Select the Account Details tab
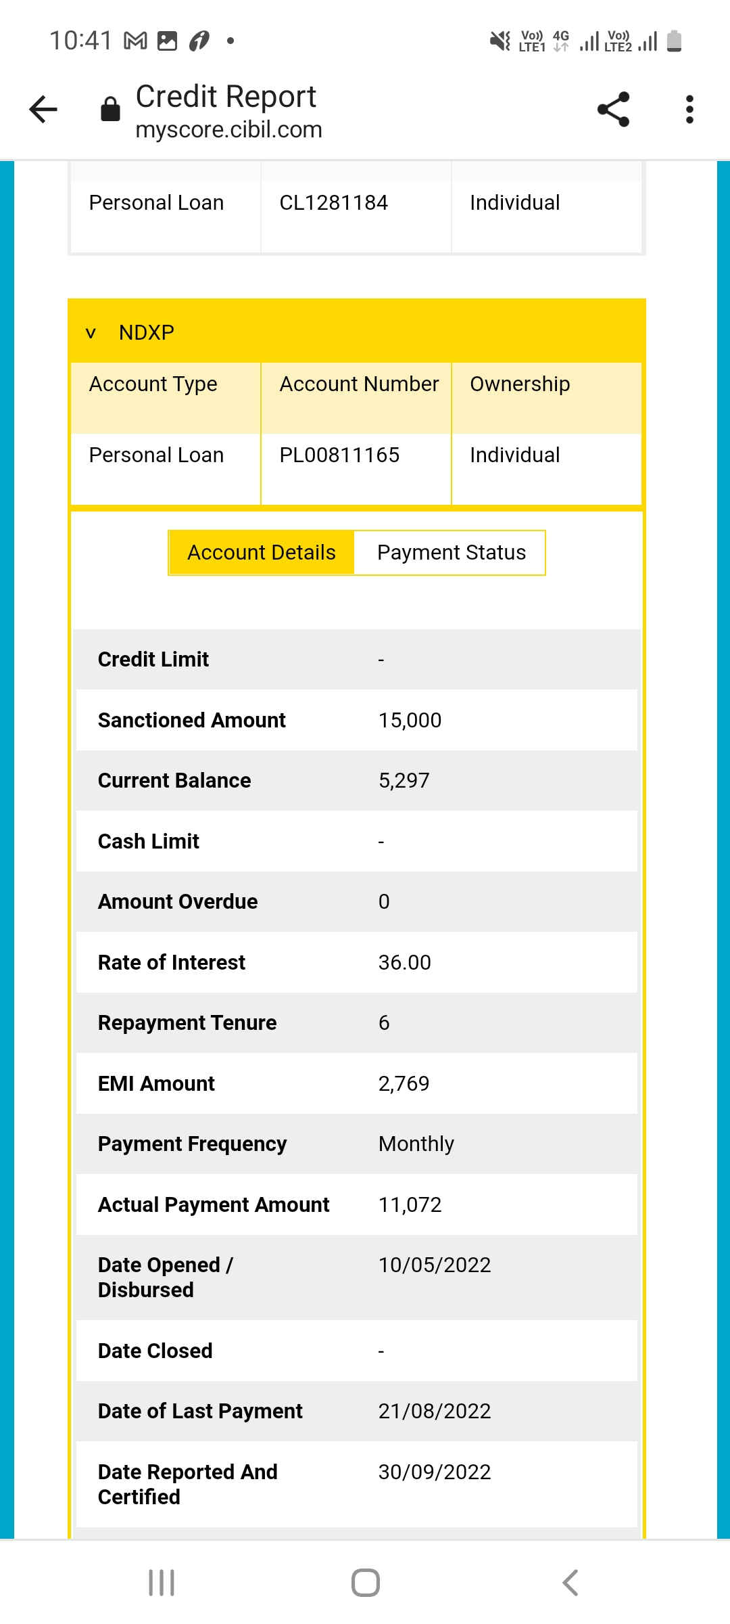The image size is (730, 1624). point(262,553)
